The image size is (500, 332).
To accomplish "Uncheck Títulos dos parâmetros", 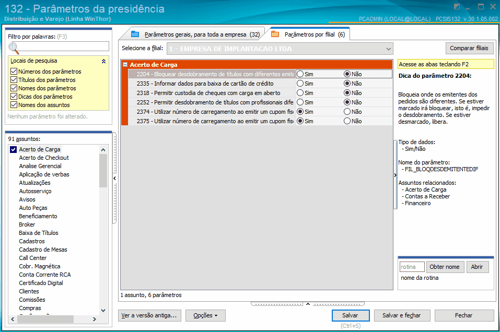I will 14,80.
